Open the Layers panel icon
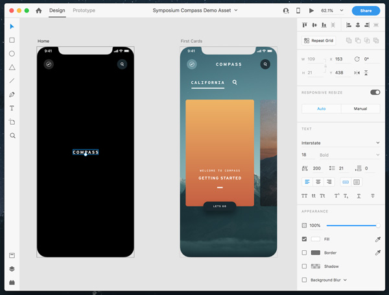389x295 pixels. (x=12, y=269)
